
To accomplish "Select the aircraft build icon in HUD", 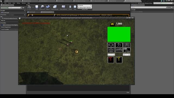I will point(111,50).
